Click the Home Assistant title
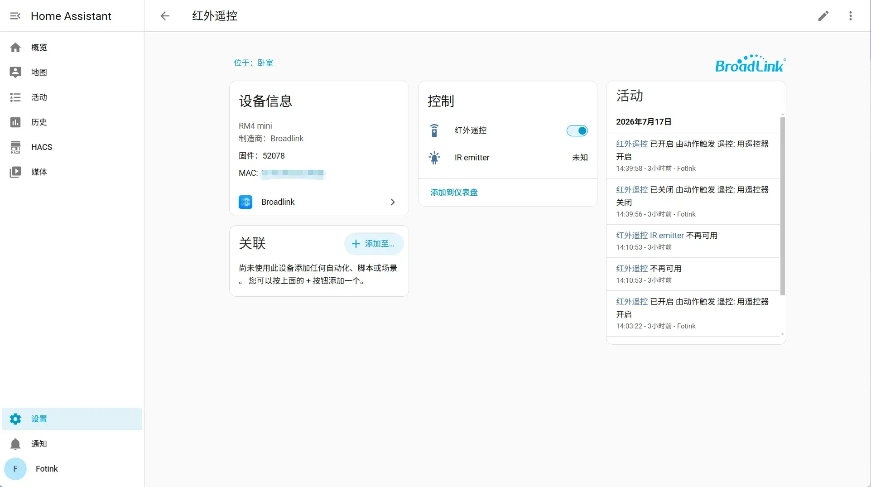Viewport: 871px width, 487px height. (71, 16)
